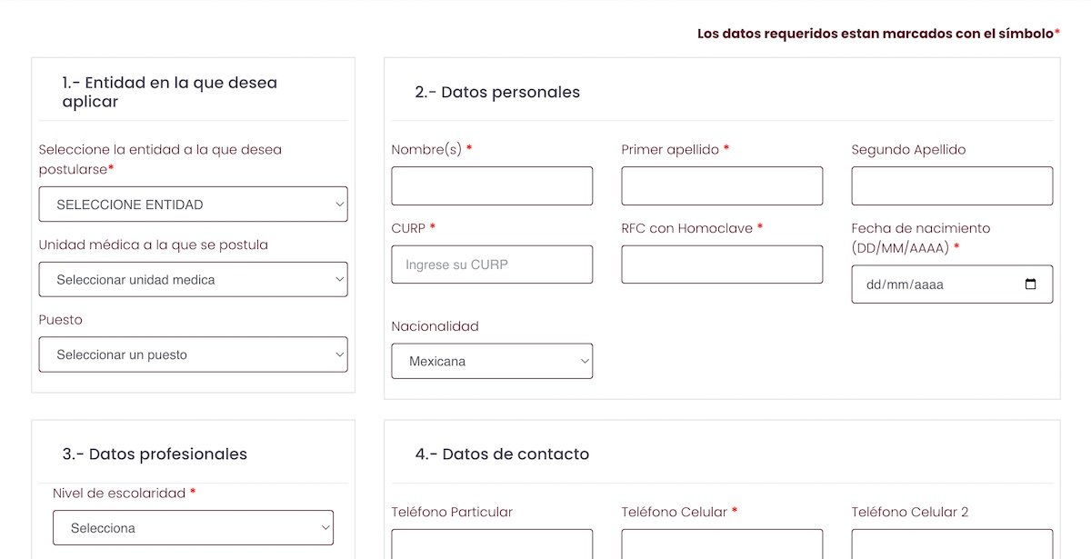Focus the RFC con Homoclave field
Viewport: 1091px width, 559px height.
pos(722,265)
